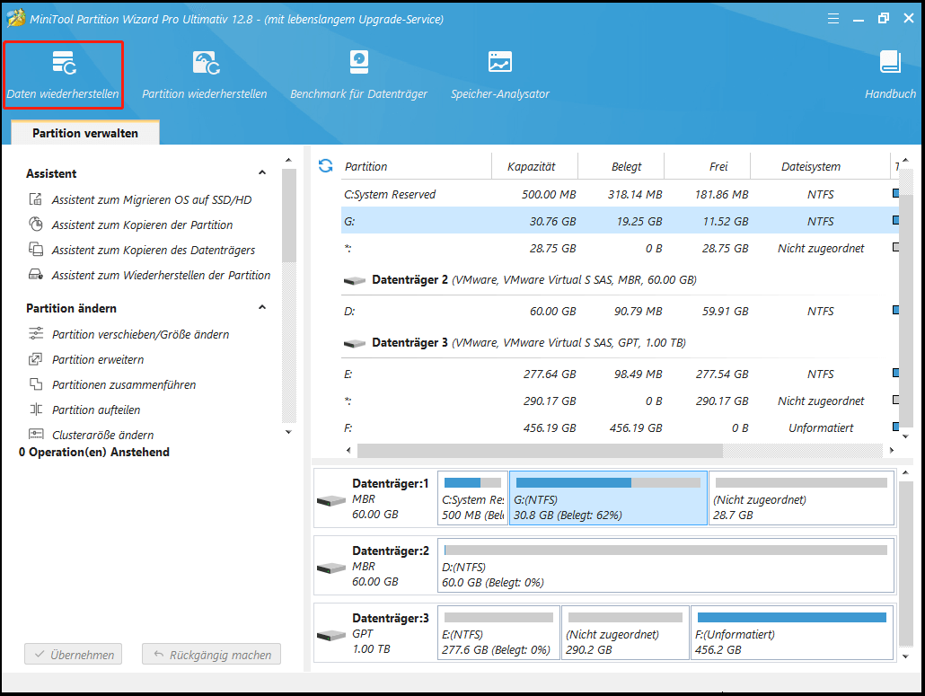Click Datenträger:2 disk icon in disk map
Image resolution: width=925 pixels, height=696 pixels.
[x=331, y=568]
